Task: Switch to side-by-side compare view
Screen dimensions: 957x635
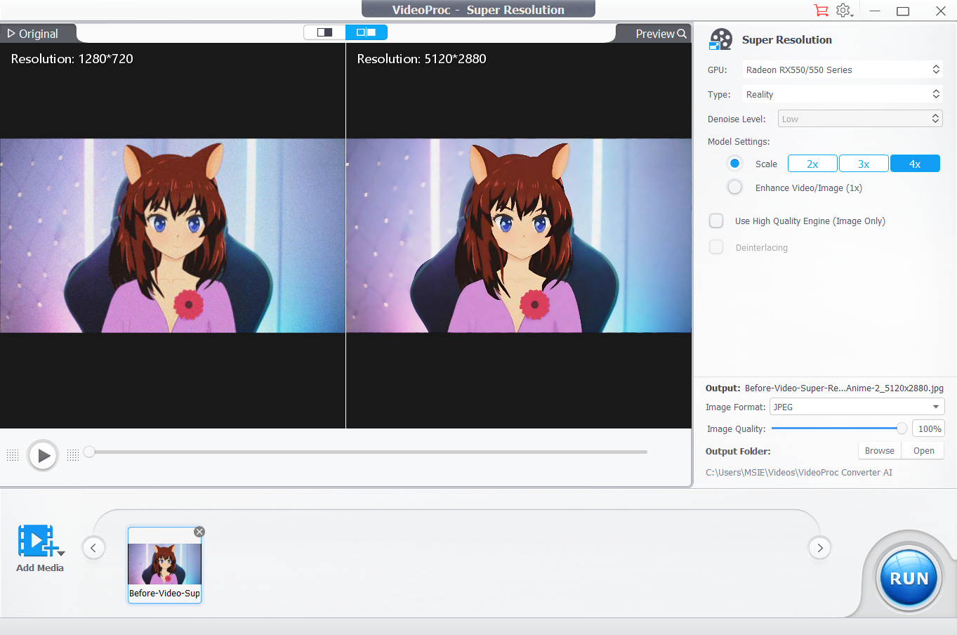Action: pyautogui.click(x=366, y=32)
